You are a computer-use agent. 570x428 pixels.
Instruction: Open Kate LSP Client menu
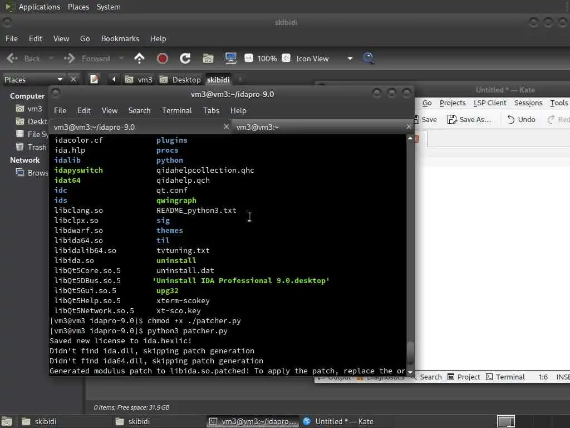(490, 103)
